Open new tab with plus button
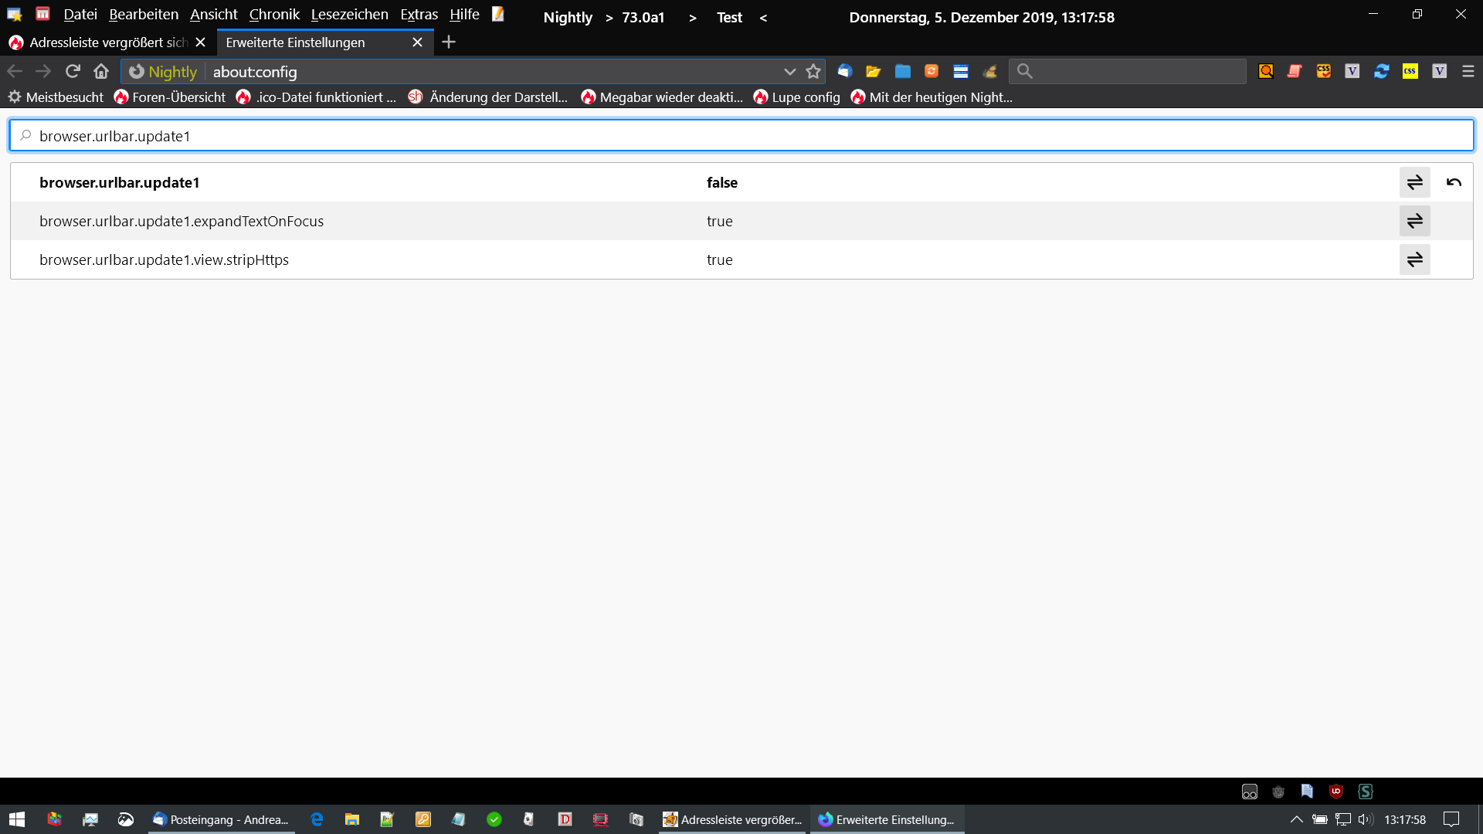The width and height of the screenshot is (1483, 834). click(449, 42)
